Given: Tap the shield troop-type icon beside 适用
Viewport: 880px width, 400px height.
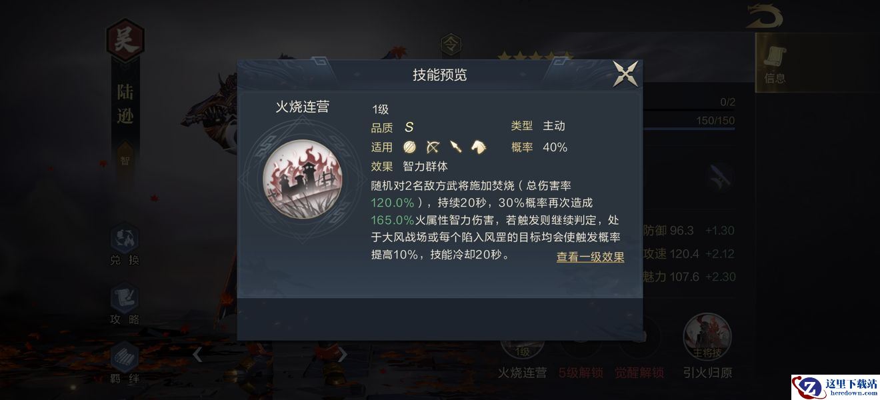Looking at the screenshot, I should [x=409, y=147].
